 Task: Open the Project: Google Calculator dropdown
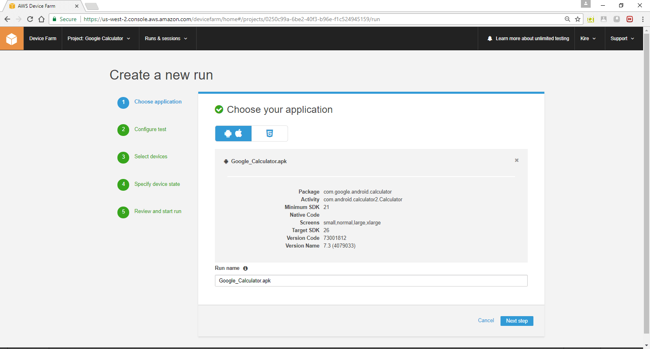[99, 39]
